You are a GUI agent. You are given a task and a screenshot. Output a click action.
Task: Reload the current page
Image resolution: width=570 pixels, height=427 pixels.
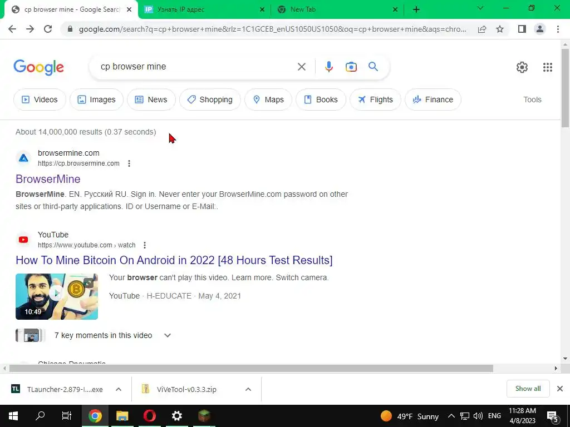point(48,29)
